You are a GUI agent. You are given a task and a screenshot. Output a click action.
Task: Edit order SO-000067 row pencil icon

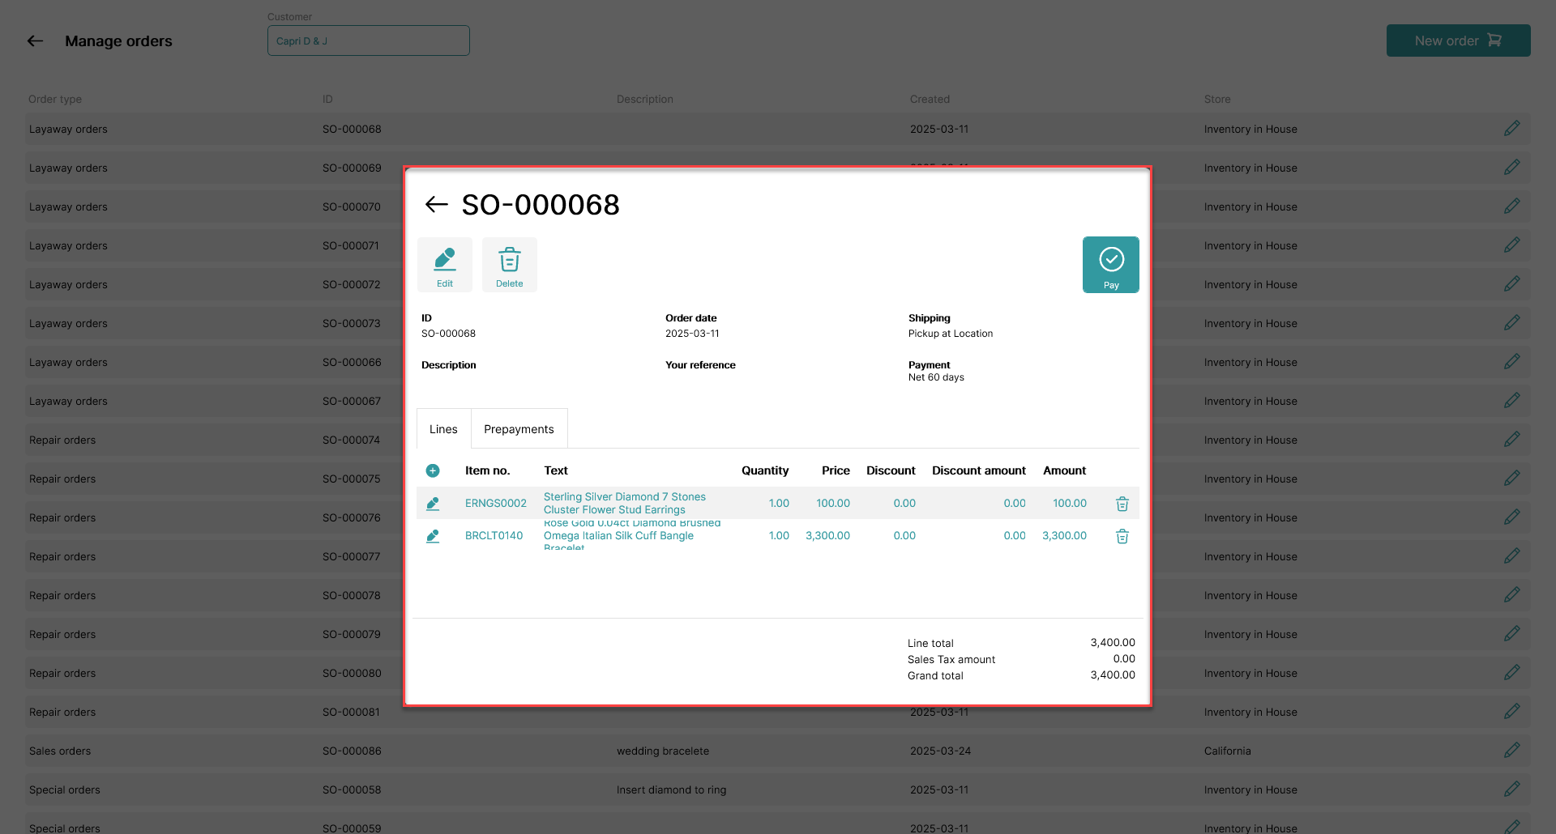[x=1512, y=401]
